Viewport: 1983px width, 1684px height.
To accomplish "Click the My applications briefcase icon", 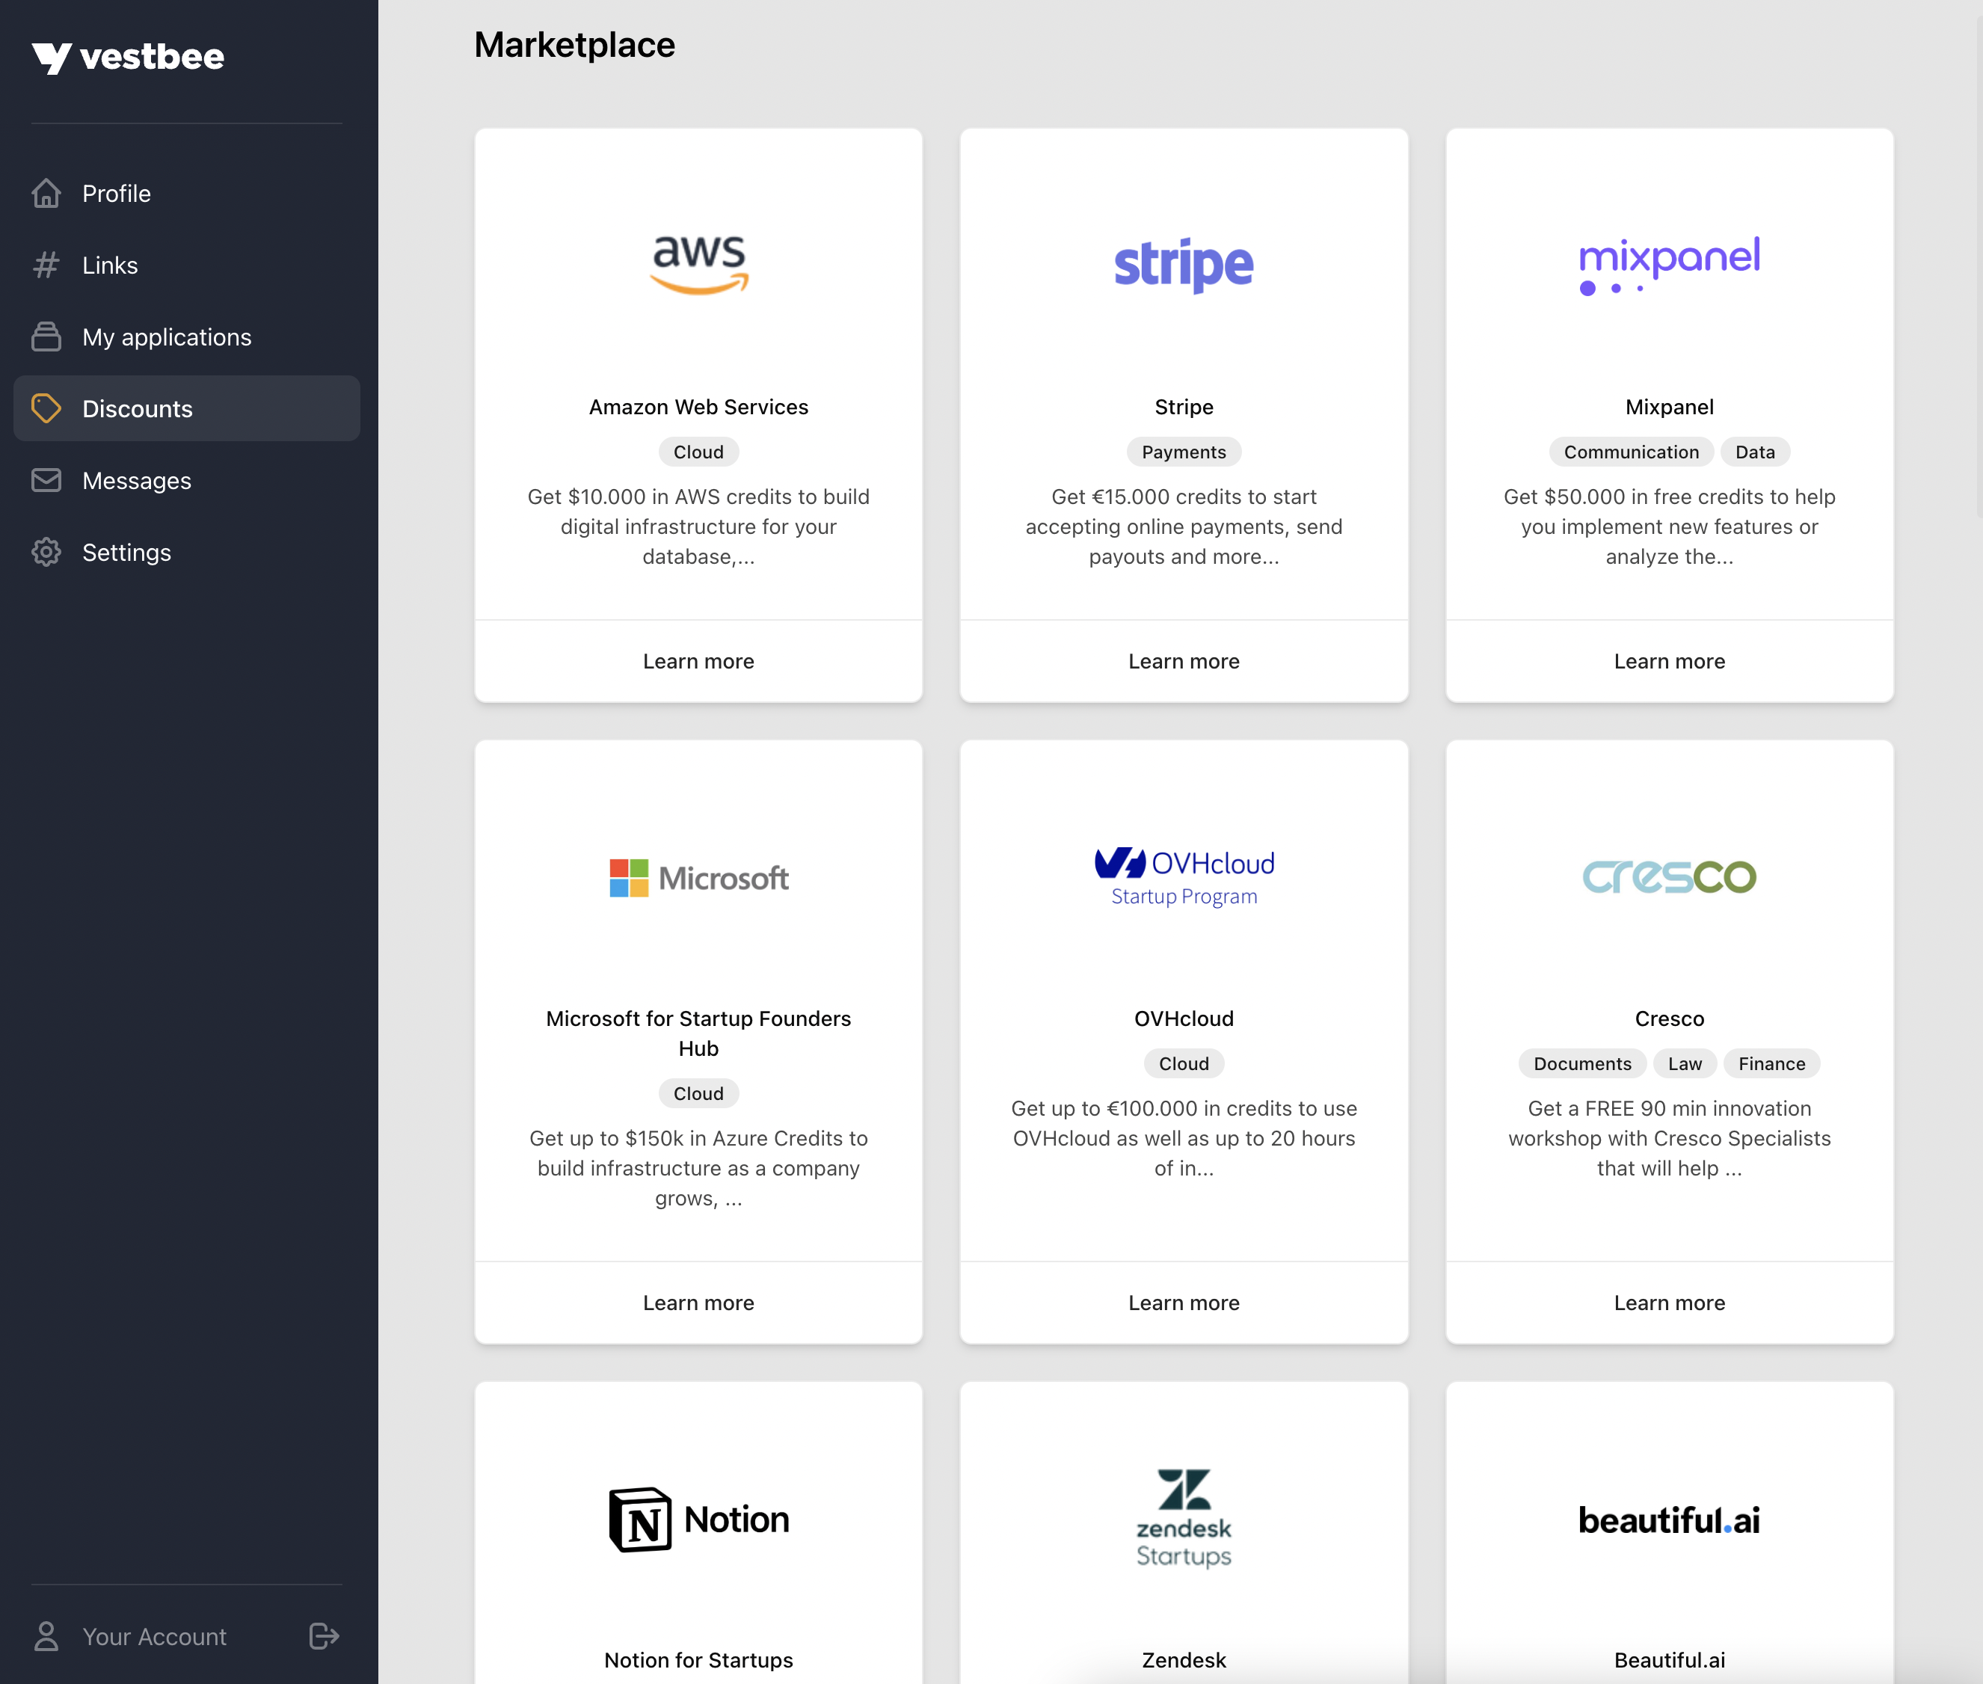I will 46,337.
